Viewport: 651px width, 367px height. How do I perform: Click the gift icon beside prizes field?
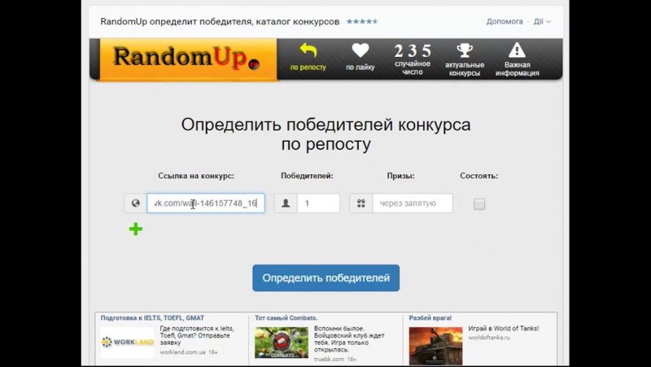tap(361, 203)
